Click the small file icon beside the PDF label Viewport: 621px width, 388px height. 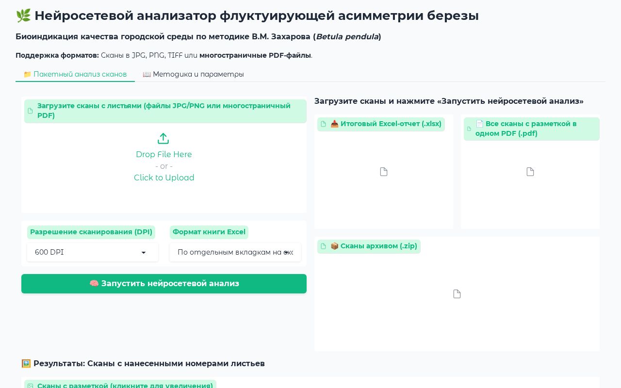[469, 129]
